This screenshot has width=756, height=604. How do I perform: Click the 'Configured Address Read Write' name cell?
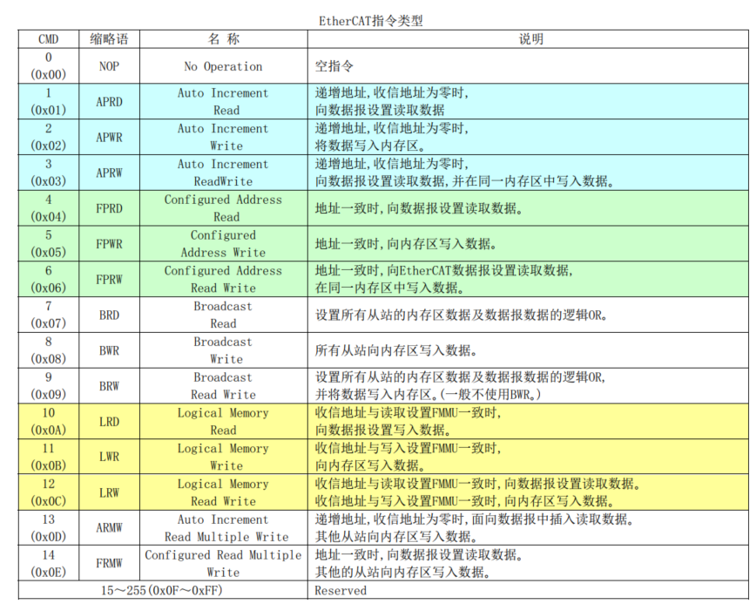224,279
